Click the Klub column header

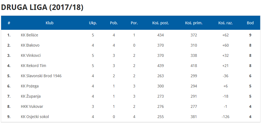49,23
